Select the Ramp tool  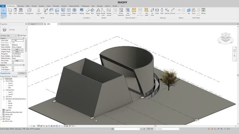coord(88,11)
